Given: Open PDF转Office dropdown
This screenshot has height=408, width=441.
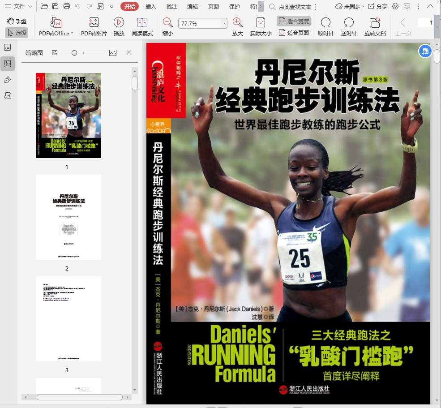Looking at the screenshot, I should point(56,27).
